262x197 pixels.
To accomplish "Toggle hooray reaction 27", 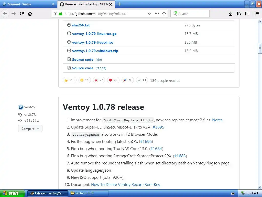I will tap(99, 80).
